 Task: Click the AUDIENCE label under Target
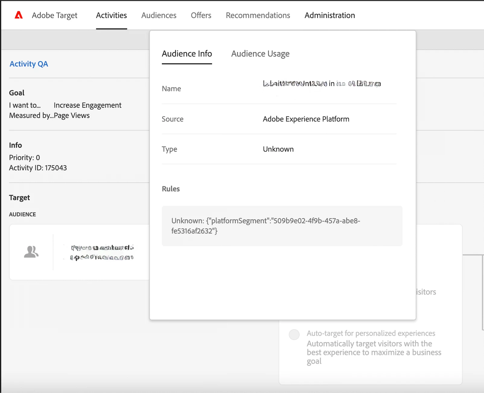[22, 214]
